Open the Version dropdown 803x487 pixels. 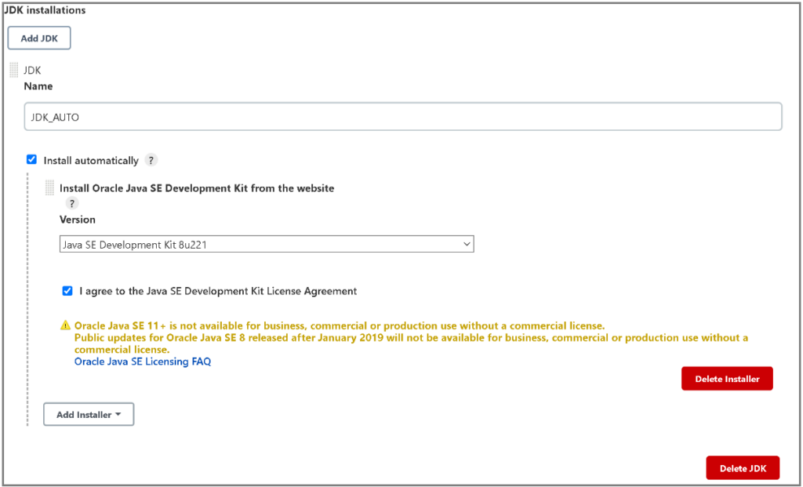tap(267, 244)
